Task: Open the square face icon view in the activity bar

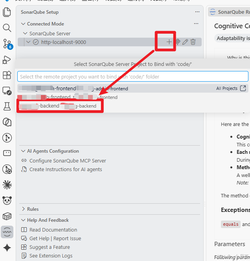Action: 7,153
